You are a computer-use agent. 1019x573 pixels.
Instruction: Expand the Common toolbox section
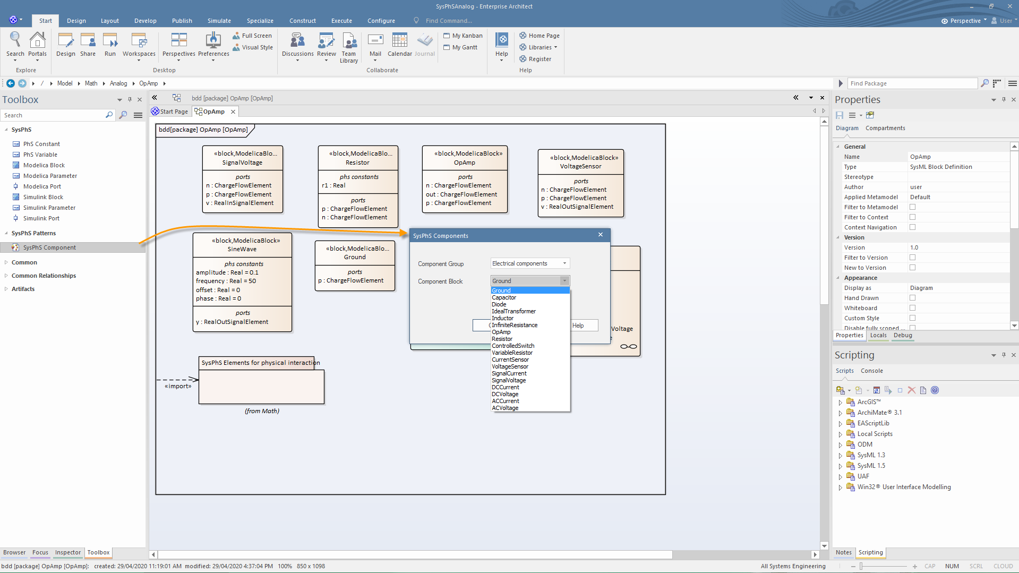[24, 262]
